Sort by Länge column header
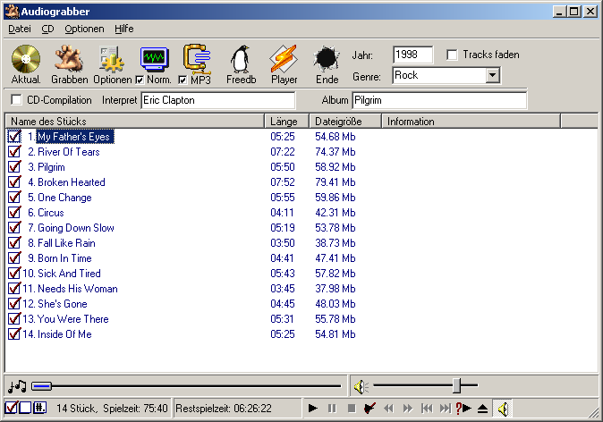 [x=287, y=121]
